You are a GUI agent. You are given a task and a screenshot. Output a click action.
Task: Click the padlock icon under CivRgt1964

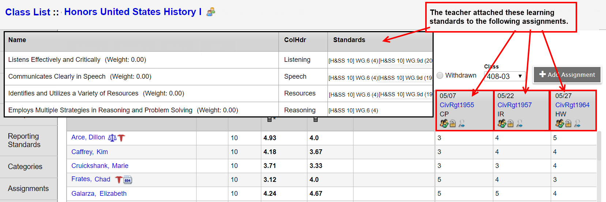coord(568,124)
